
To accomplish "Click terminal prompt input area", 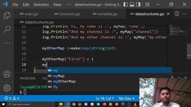I will tap(25, 92).
